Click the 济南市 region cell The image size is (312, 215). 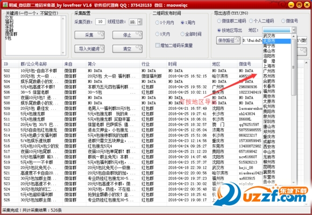pyautogui.click(x=218, y=130)
